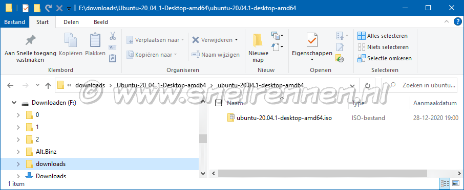Screen dimensions: 464x190
Task: Open Kopiëren naar dropdown
Action: tap(152, 55)
